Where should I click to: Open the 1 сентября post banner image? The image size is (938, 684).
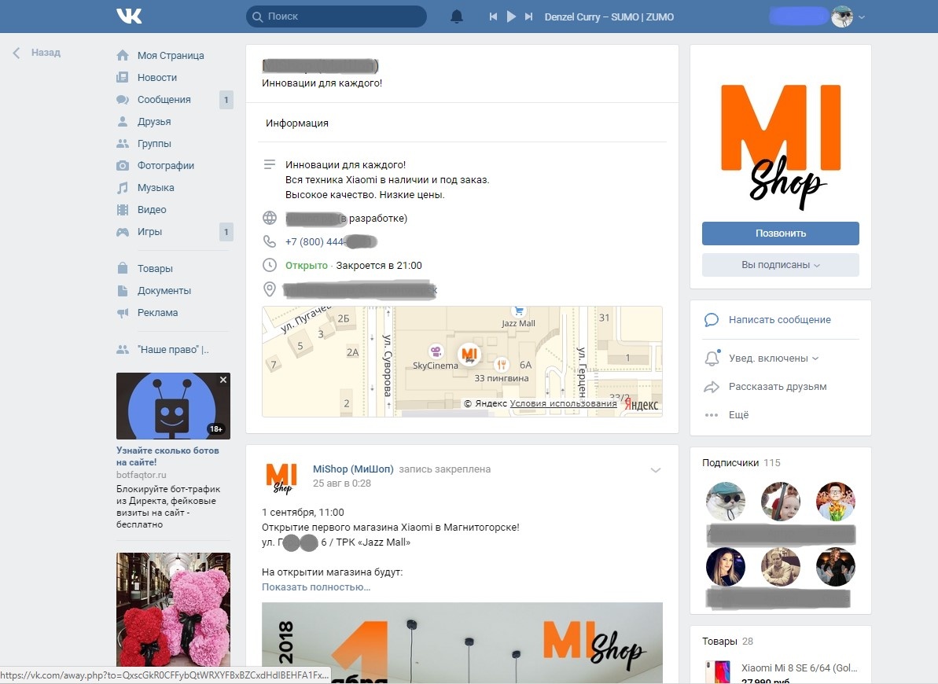462,642
